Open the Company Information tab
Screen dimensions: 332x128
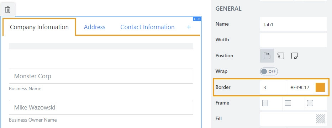(x=39, y=27)
